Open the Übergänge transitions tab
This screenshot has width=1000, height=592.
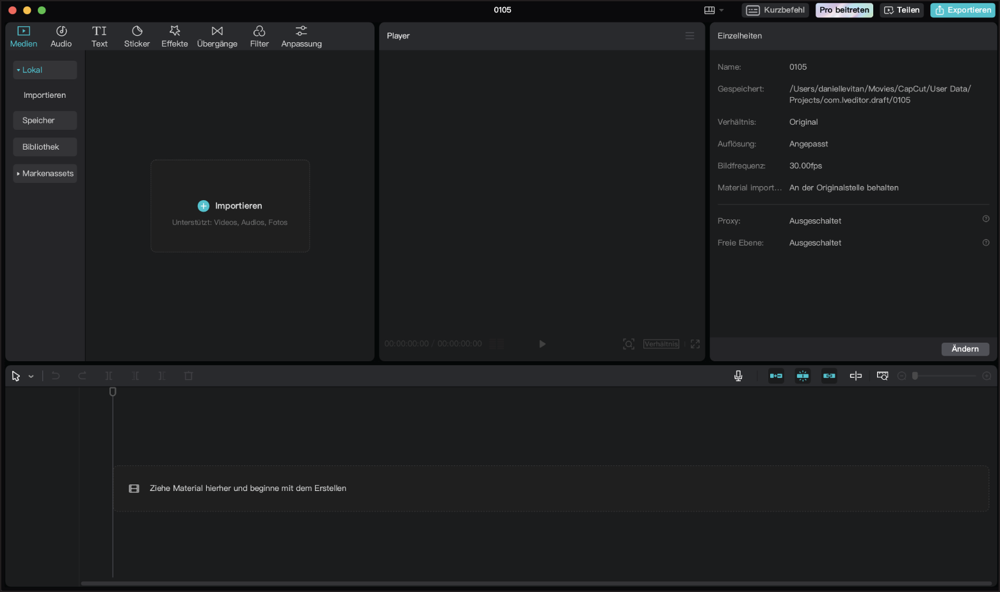pos(217,36)
